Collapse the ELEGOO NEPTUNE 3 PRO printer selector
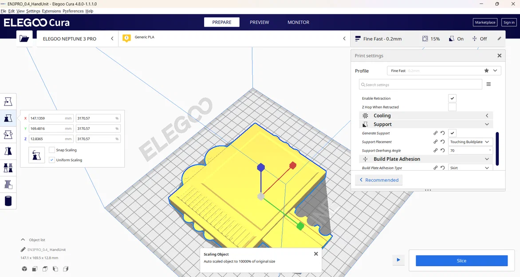This screenshot has height=277, width=520. [x=112, y=39]
